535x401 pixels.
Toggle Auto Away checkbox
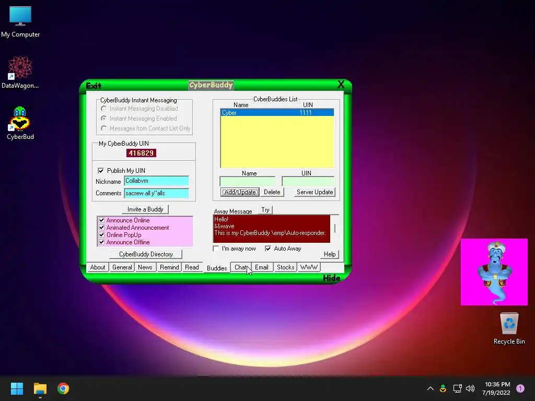pyautogui.click(x=268, y=249)
